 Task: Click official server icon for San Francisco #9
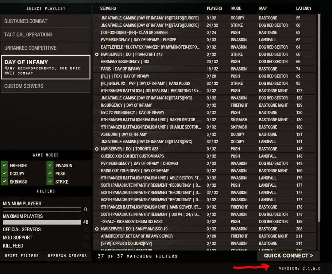(97, 229)
